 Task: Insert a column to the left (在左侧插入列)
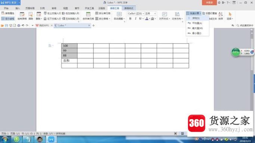(x=71, y=13)
